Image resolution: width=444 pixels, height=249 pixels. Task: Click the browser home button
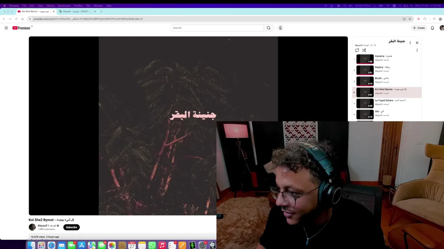(x=22, y=19)
